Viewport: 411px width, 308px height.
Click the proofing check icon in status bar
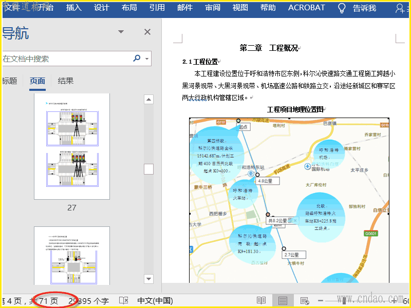[123, 301]
